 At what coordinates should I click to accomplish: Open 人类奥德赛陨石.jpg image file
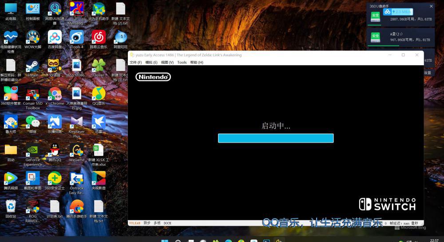pos(76,98)
